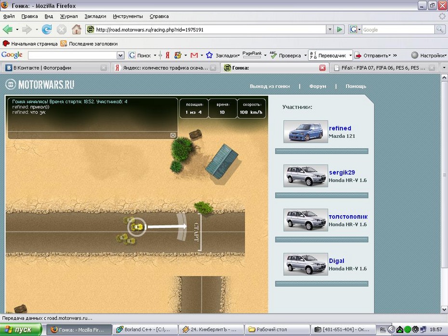
Task: Click the Выход из гонки link
Action: (270, 86)
